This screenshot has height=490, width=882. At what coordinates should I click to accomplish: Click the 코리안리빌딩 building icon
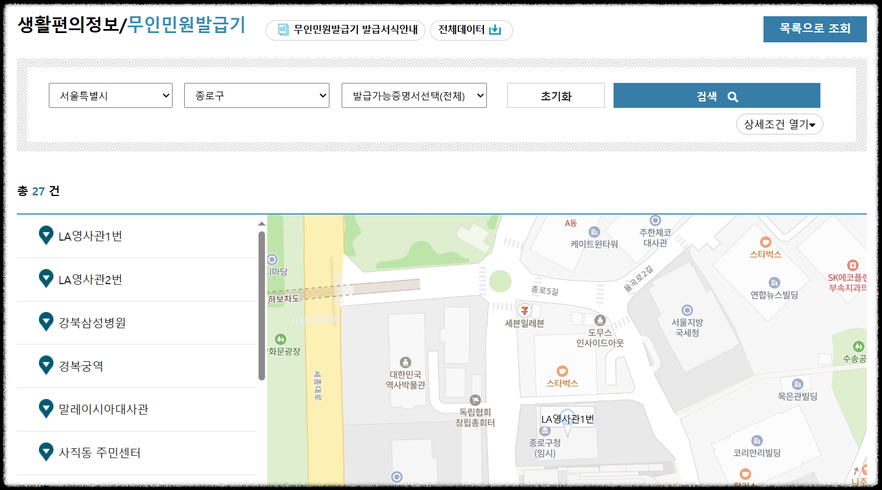pos(756,441)
